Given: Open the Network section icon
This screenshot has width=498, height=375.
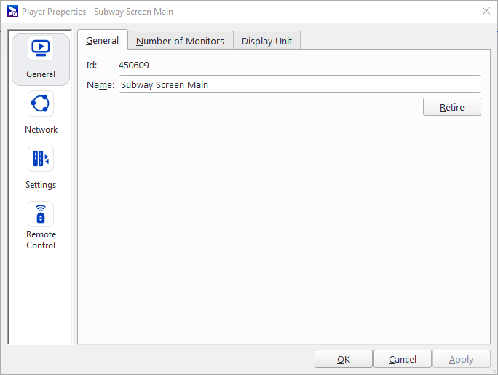Looking at the screenshot, I should (41, 104).
